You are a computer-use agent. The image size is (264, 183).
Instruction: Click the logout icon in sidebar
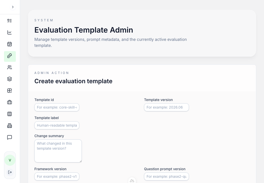coord(10,172)
